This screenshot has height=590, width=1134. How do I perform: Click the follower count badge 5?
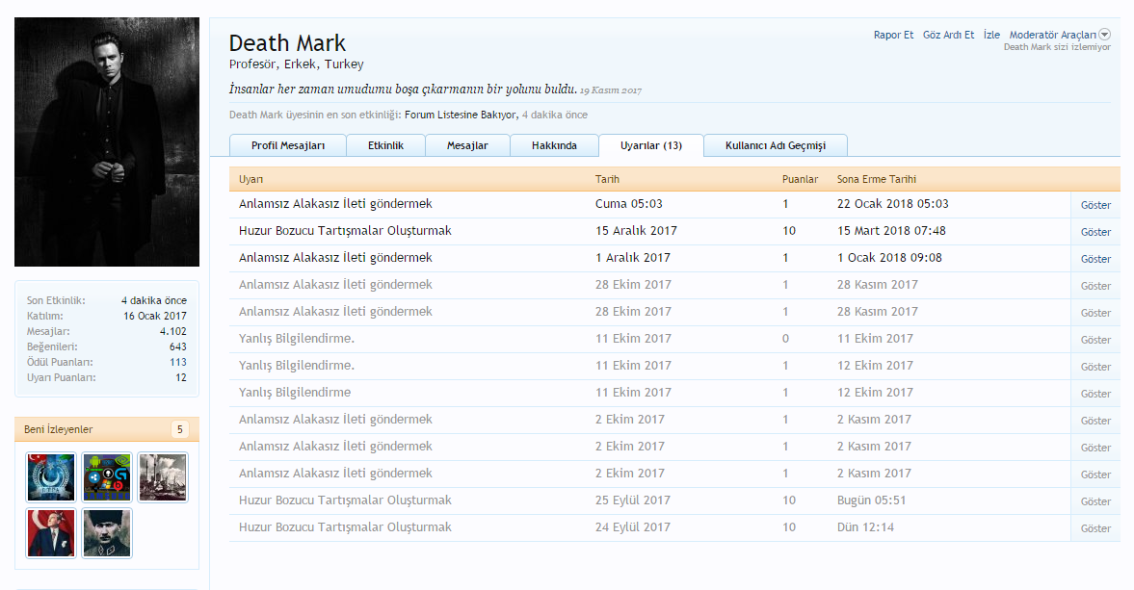coord(179,429)
